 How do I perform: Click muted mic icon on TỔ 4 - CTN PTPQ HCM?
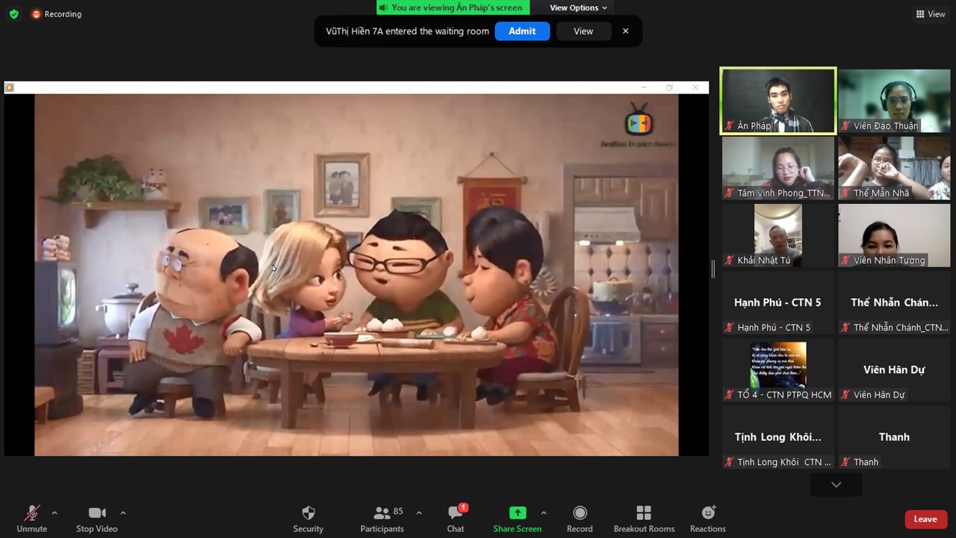pos(730,395)
